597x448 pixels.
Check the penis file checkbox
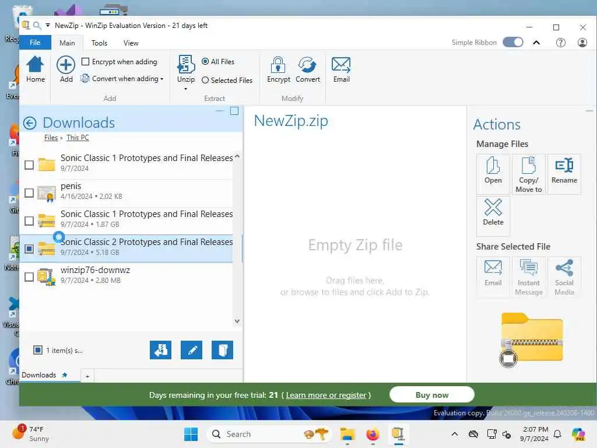coord(29,192)
